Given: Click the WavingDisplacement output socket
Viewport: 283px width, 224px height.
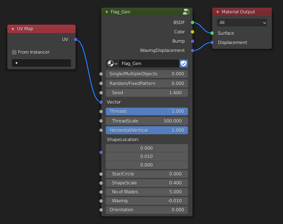Looking at the screenshot, I should [192, 51].
